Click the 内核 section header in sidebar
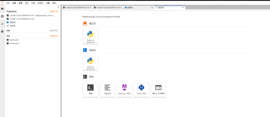 pyautogui.click(x=8, y=31)
